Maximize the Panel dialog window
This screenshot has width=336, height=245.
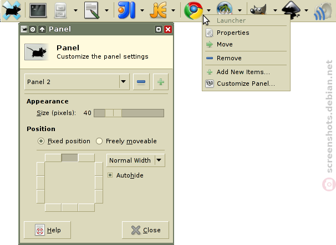point(159,29)
